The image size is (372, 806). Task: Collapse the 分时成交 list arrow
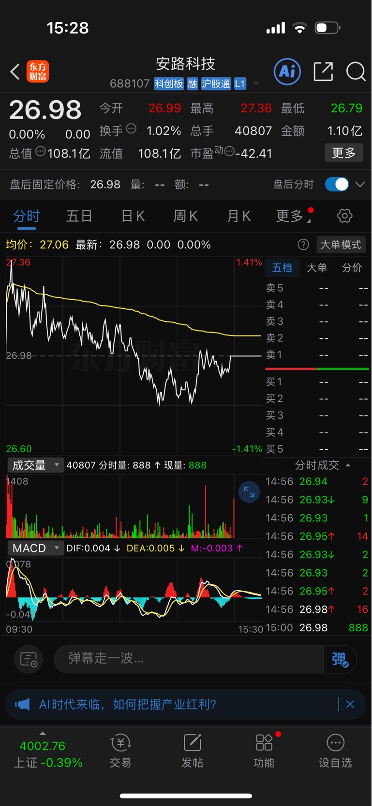pos(348,465)
